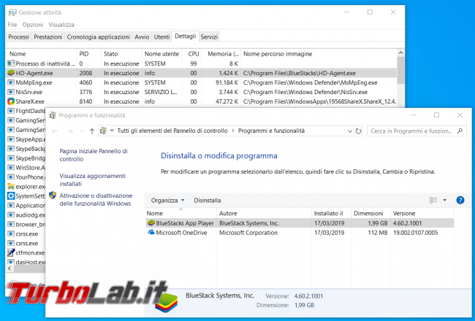Click the control panel icon in address bar
The width and height of the screenshot is (475, 321).
tap(103, 131)
